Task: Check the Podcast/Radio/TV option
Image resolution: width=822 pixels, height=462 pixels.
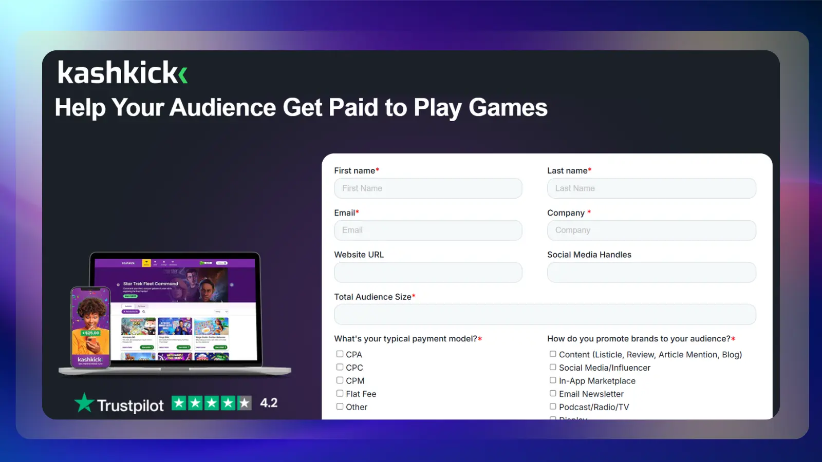Action: click(x=553, y=406)
